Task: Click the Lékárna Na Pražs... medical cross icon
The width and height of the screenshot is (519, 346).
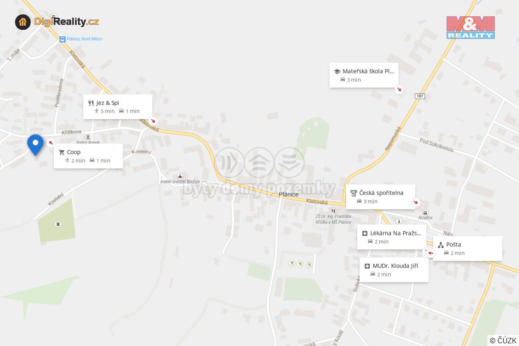Action: tap(365, 234)
